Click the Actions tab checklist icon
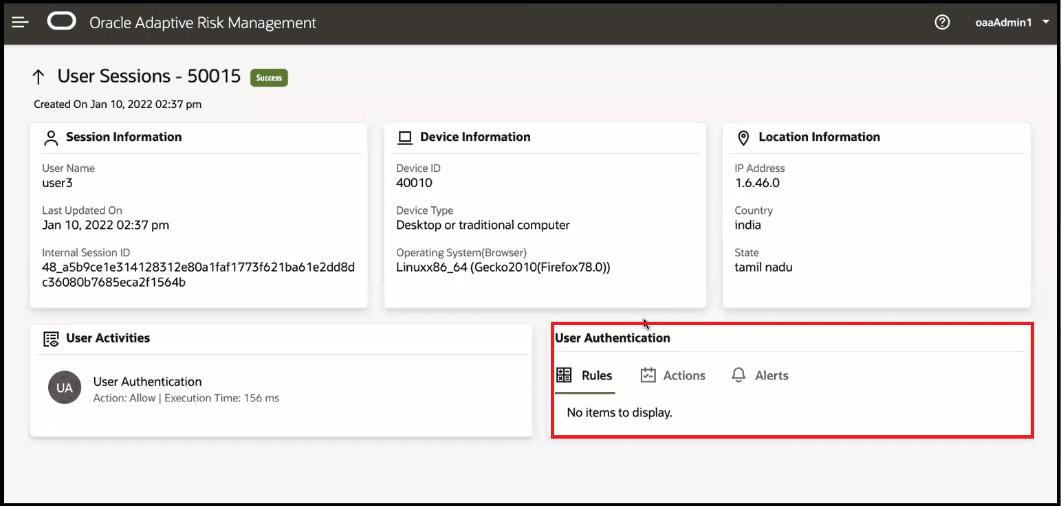The width and height of the screenshot is (1061, 506). click(648, 375)
